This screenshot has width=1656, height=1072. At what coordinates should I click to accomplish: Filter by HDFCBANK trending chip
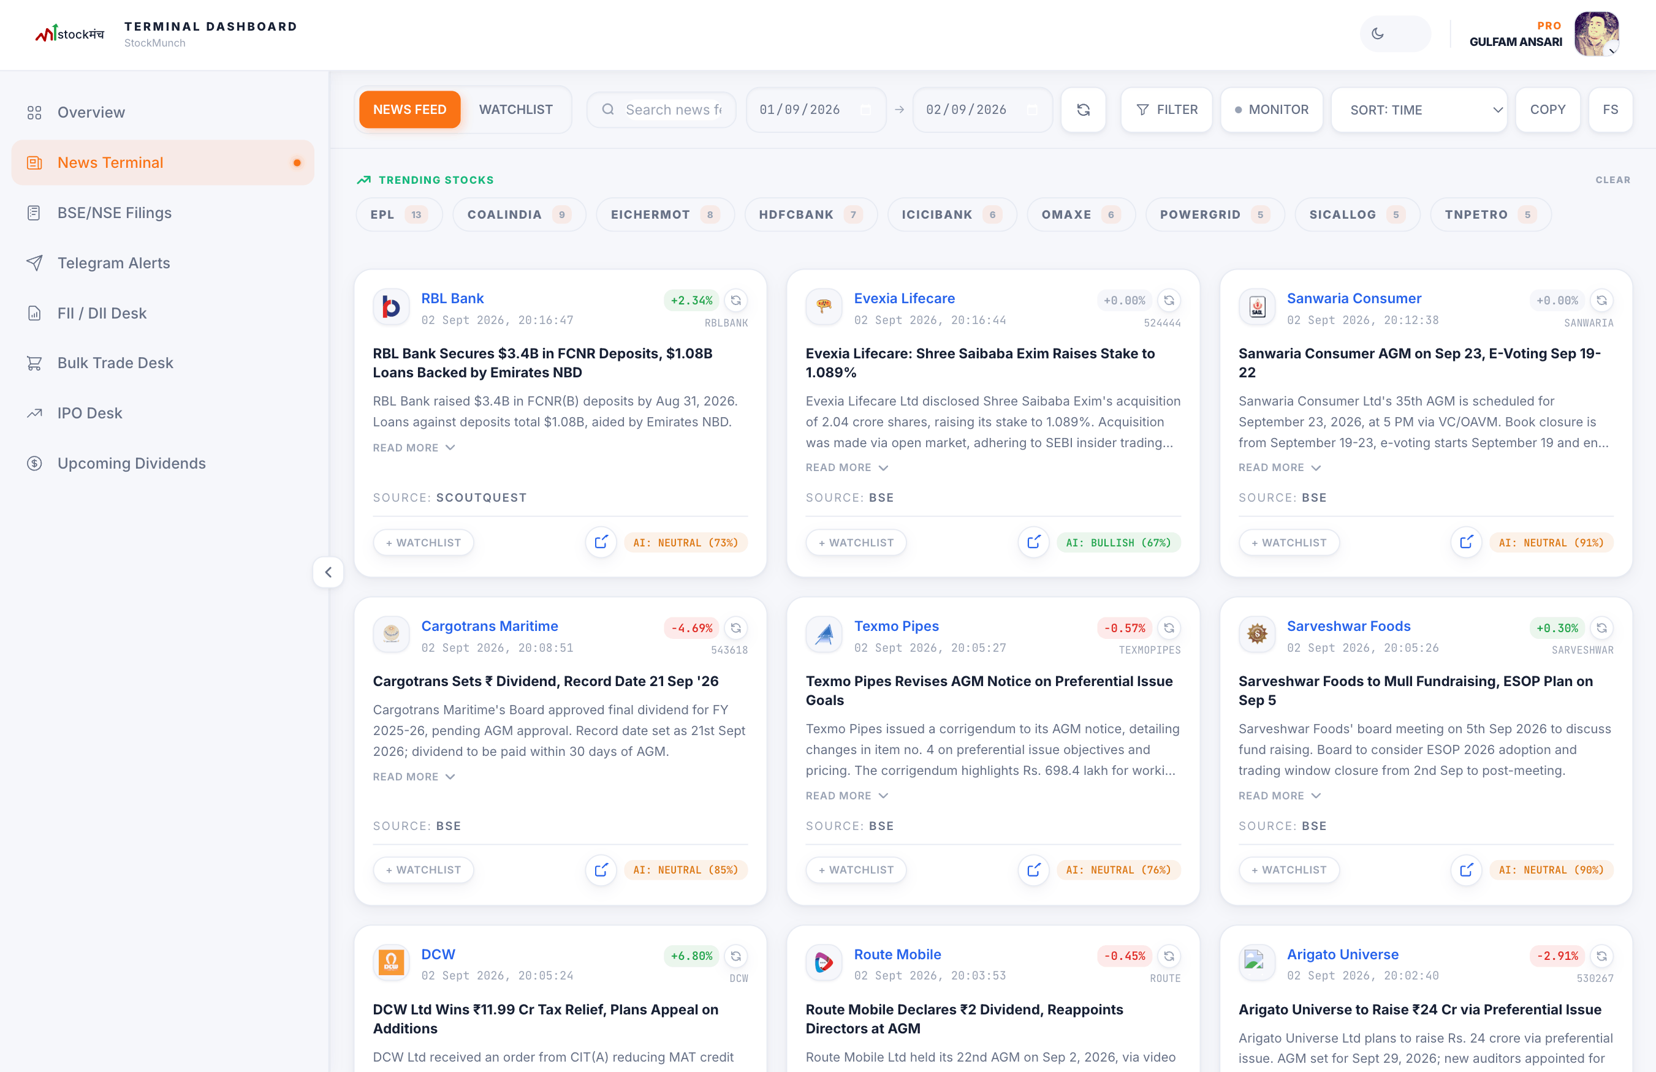click(x=811, y=214)
